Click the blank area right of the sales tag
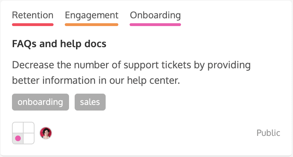 tap(194, 102)
